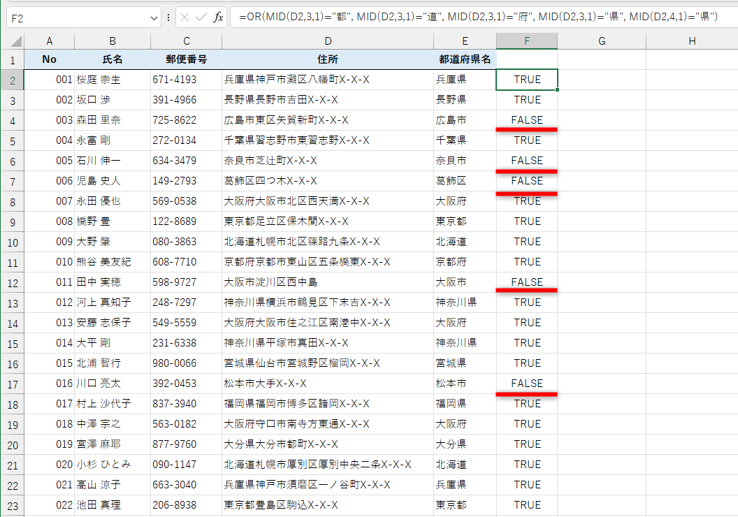Click the number cell '001'
The height and width of the screenshot is (517, 738).
(50, 80)
